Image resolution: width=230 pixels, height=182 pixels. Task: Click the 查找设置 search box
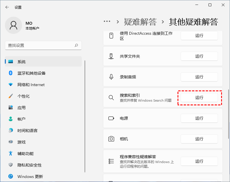(43, 45)
